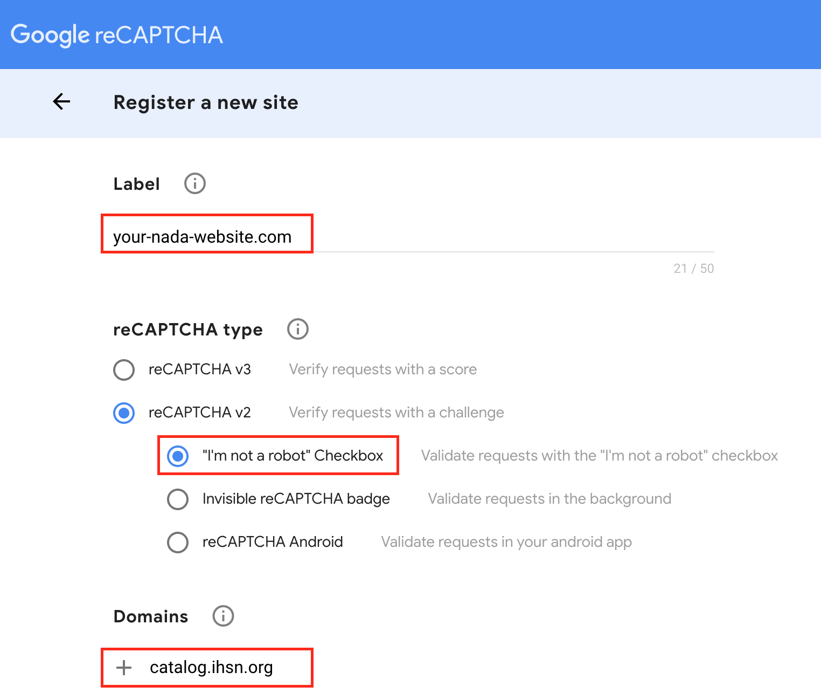The image size is (821, 700).
Task: Open the info icon next to Label
Action: (195, 183)
